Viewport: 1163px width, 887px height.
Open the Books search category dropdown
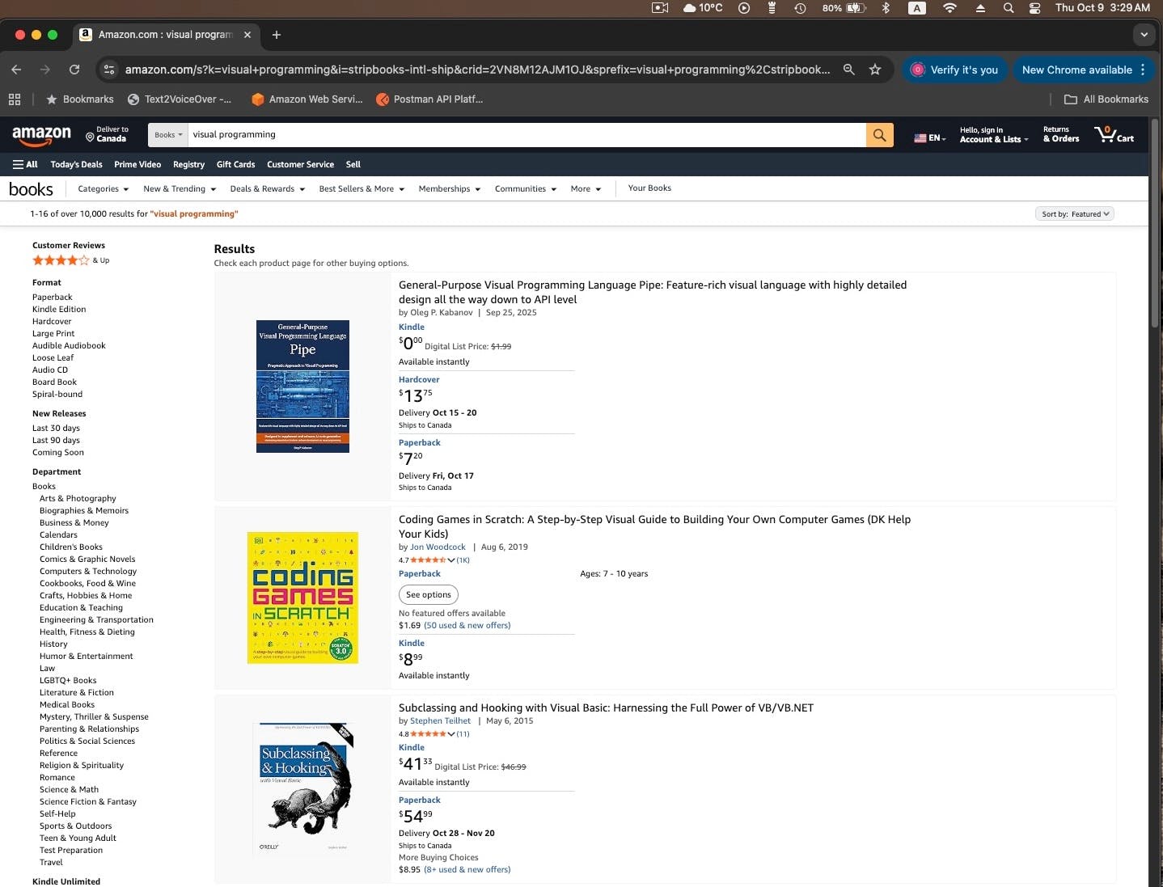click(168, 135)
